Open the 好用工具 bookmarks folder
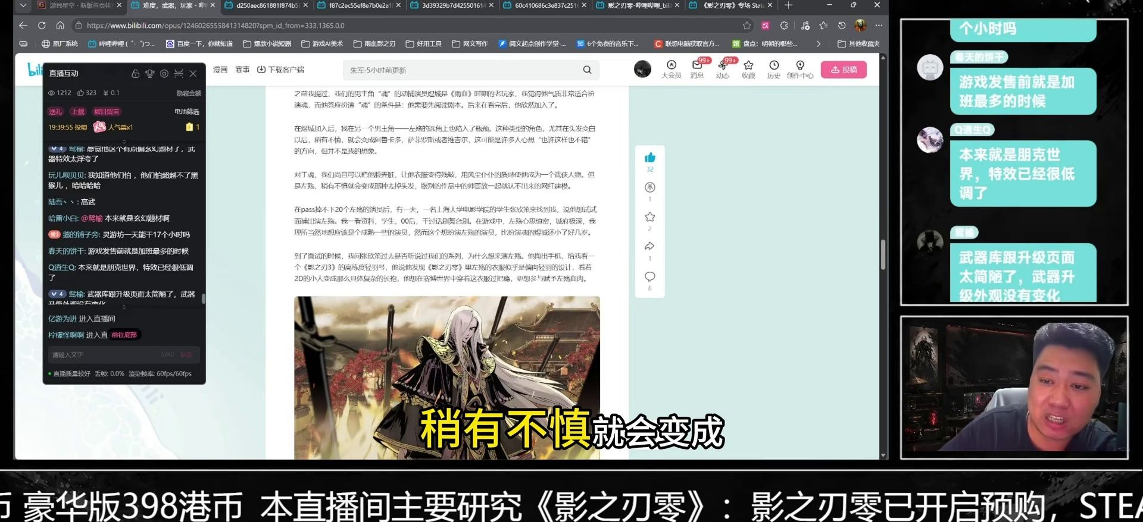The image size is (1143, 522). [424, 43]
